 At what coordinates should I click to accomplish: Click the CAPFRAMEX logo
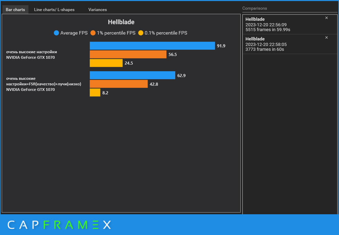click(59, 225)
